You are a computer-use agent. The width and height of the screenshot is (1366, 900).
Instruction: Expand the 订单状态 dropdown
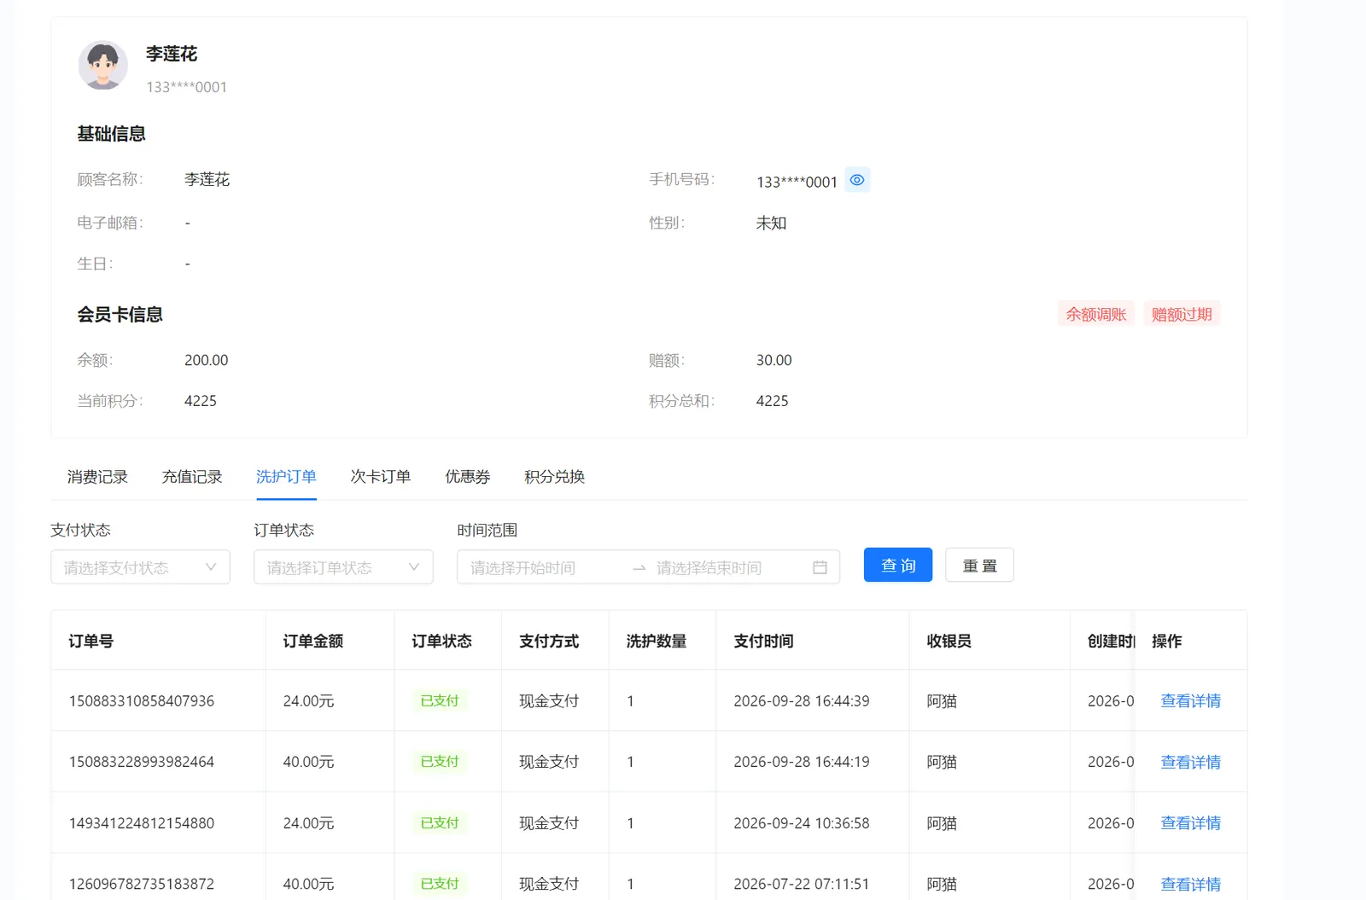pyautogui.click(x=343, y=567)
